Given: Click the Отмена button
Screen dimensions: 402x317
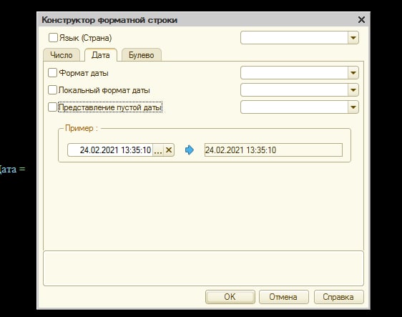Looking at the screenshot, I should click(283, 297).
